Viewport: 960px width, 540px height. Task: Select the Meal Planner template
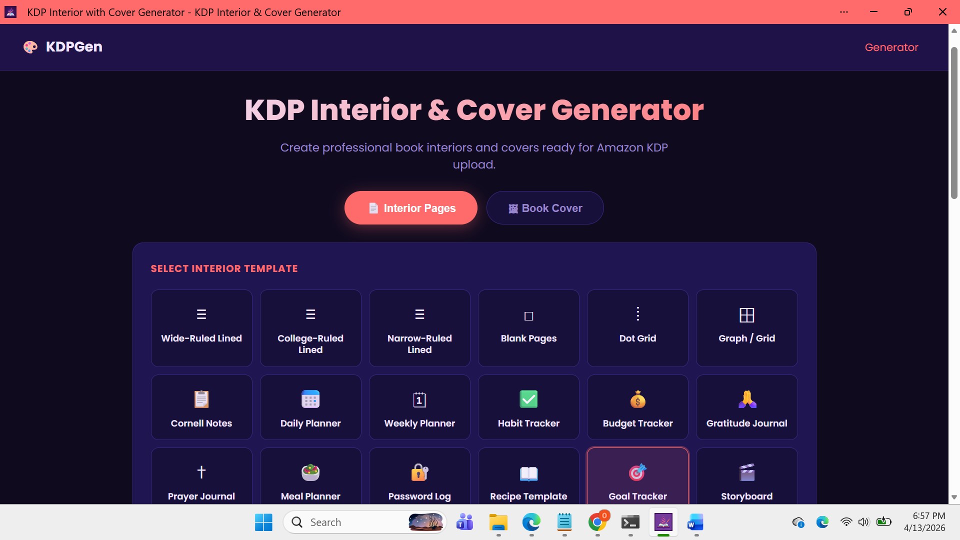(310, 476)
